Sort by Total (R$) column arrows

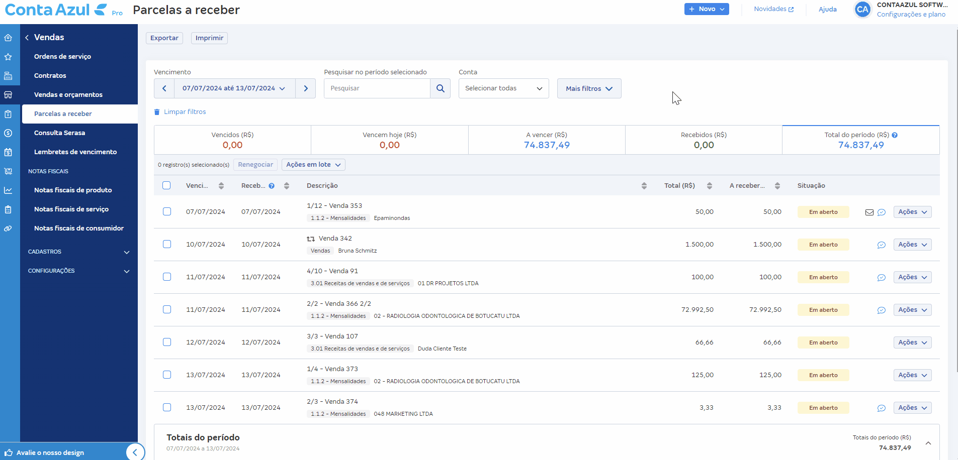point(710,186)
